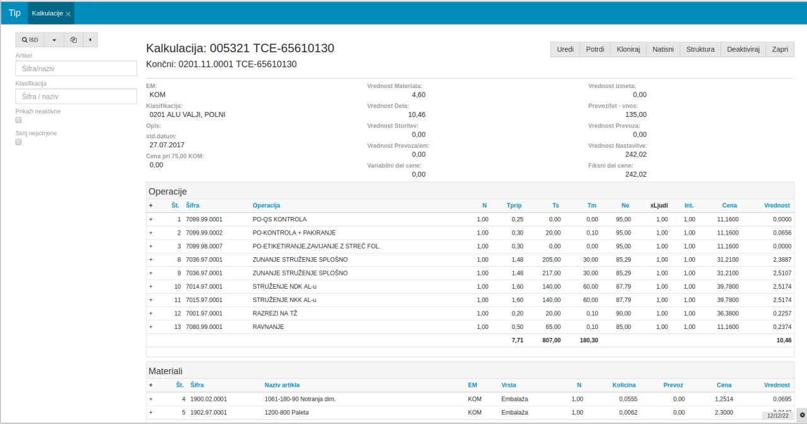The height and width of the screenshot is (424, 807).
Task: Expand the 1200-800 Paleta material row
Action: [151, 413]
